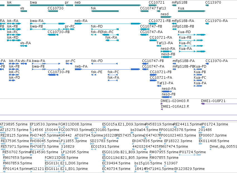Select the Taf13-RA transcript label
The image size is (237, 173).
(165, 43)
